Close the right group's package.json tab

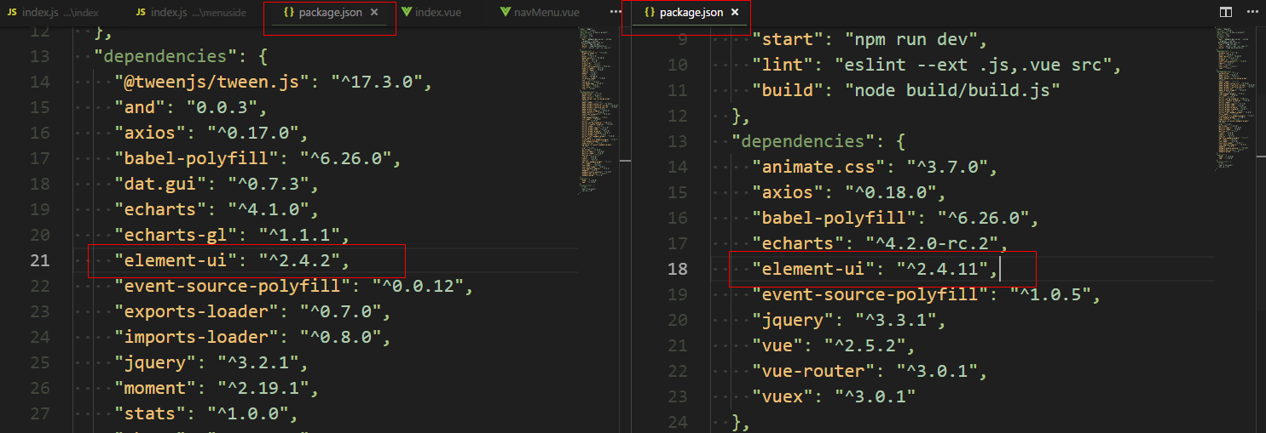pos(734,13)
